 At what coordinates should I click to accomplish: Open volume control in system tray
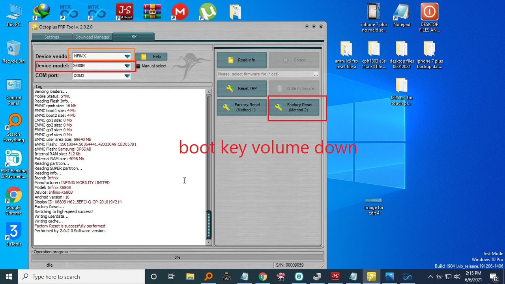point(457,277)
